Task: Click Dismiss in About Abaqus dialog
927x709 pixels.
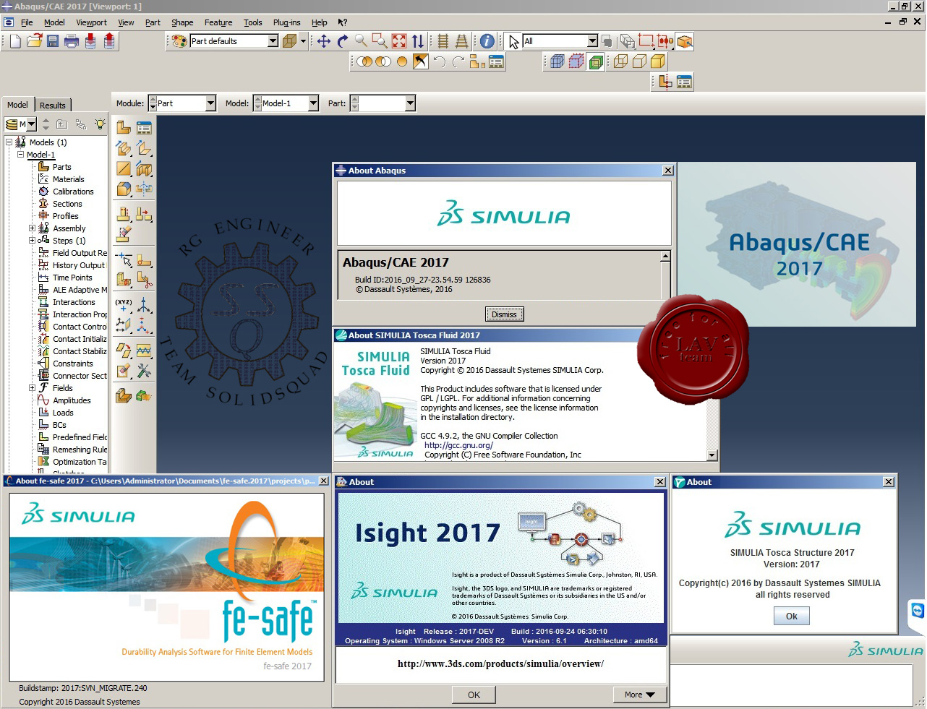Action: [x=504, y=314]
